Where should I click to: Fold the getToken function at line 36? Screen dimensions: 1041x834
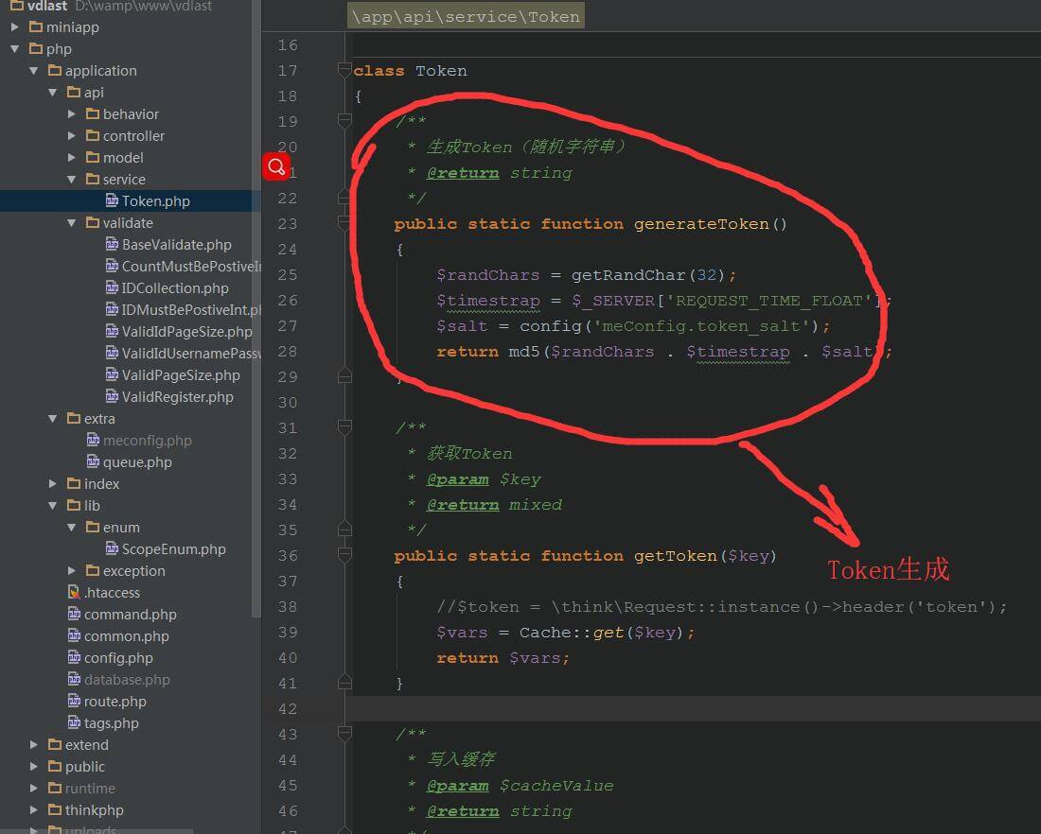point(344,556)
